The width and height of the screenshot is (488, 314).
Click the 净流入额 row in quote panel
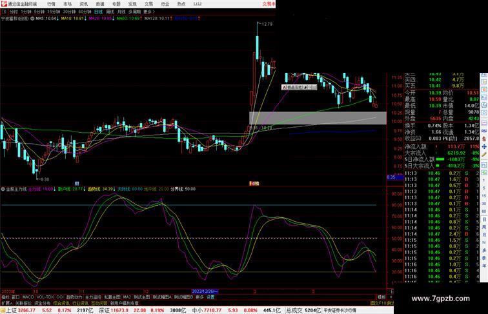click(x=442, y=146)
